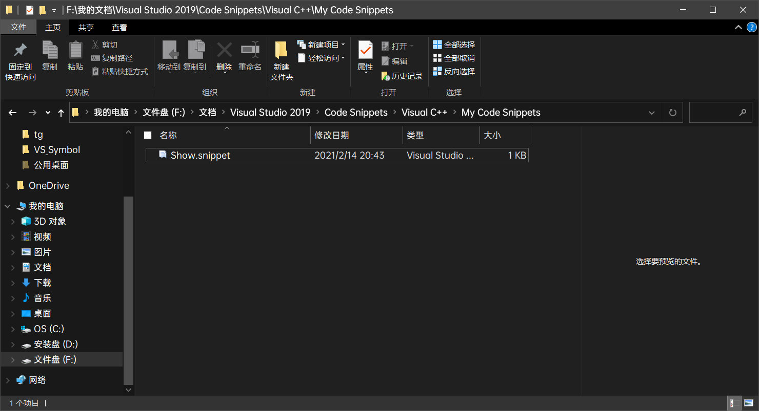Open Easy access (轻松访问) menu
Screen dimensions: 759x411
pyautogui.click(x=321, y=58)
